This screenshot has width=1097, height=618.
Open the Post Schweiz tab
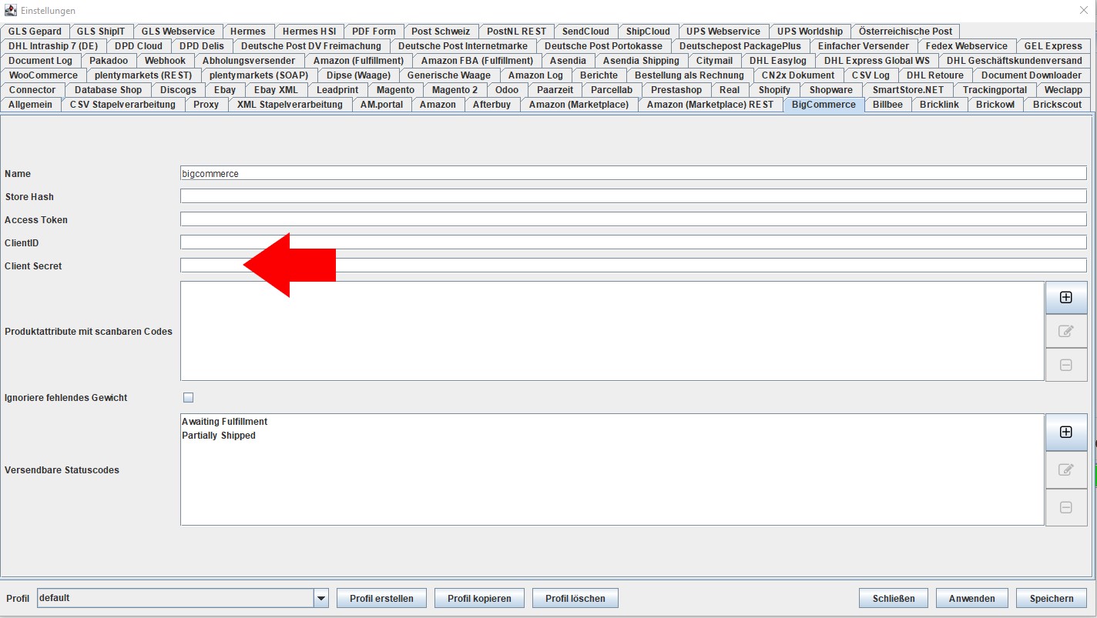(x=441, y=32)
